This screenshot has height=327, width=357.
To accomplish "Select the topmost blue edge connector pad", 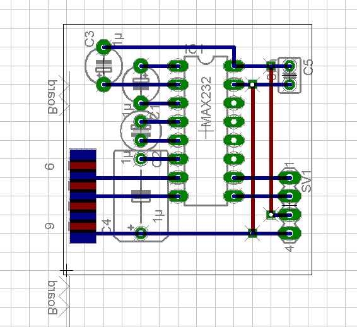I will [83, 155].
